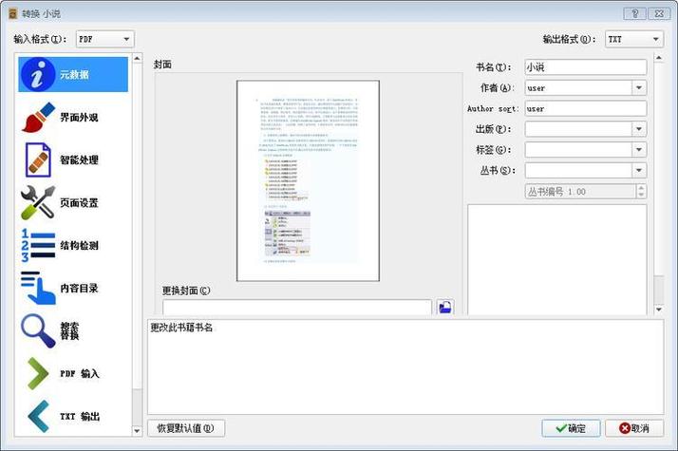Expand the 作者 user dropdown

pyautogui.click(x=639, y=88)
